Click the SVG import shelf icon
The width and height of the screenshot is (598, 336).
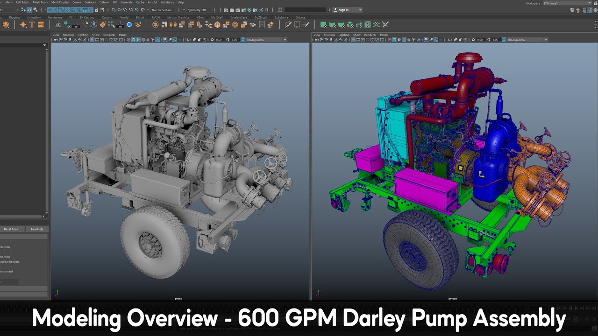[41, 25]
